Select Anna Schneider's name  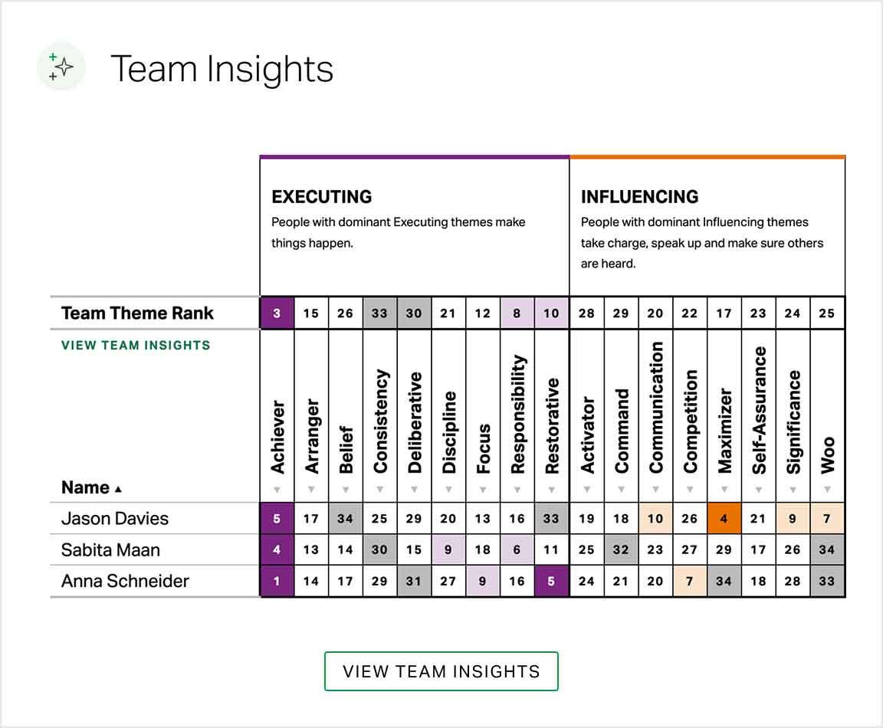123,581
